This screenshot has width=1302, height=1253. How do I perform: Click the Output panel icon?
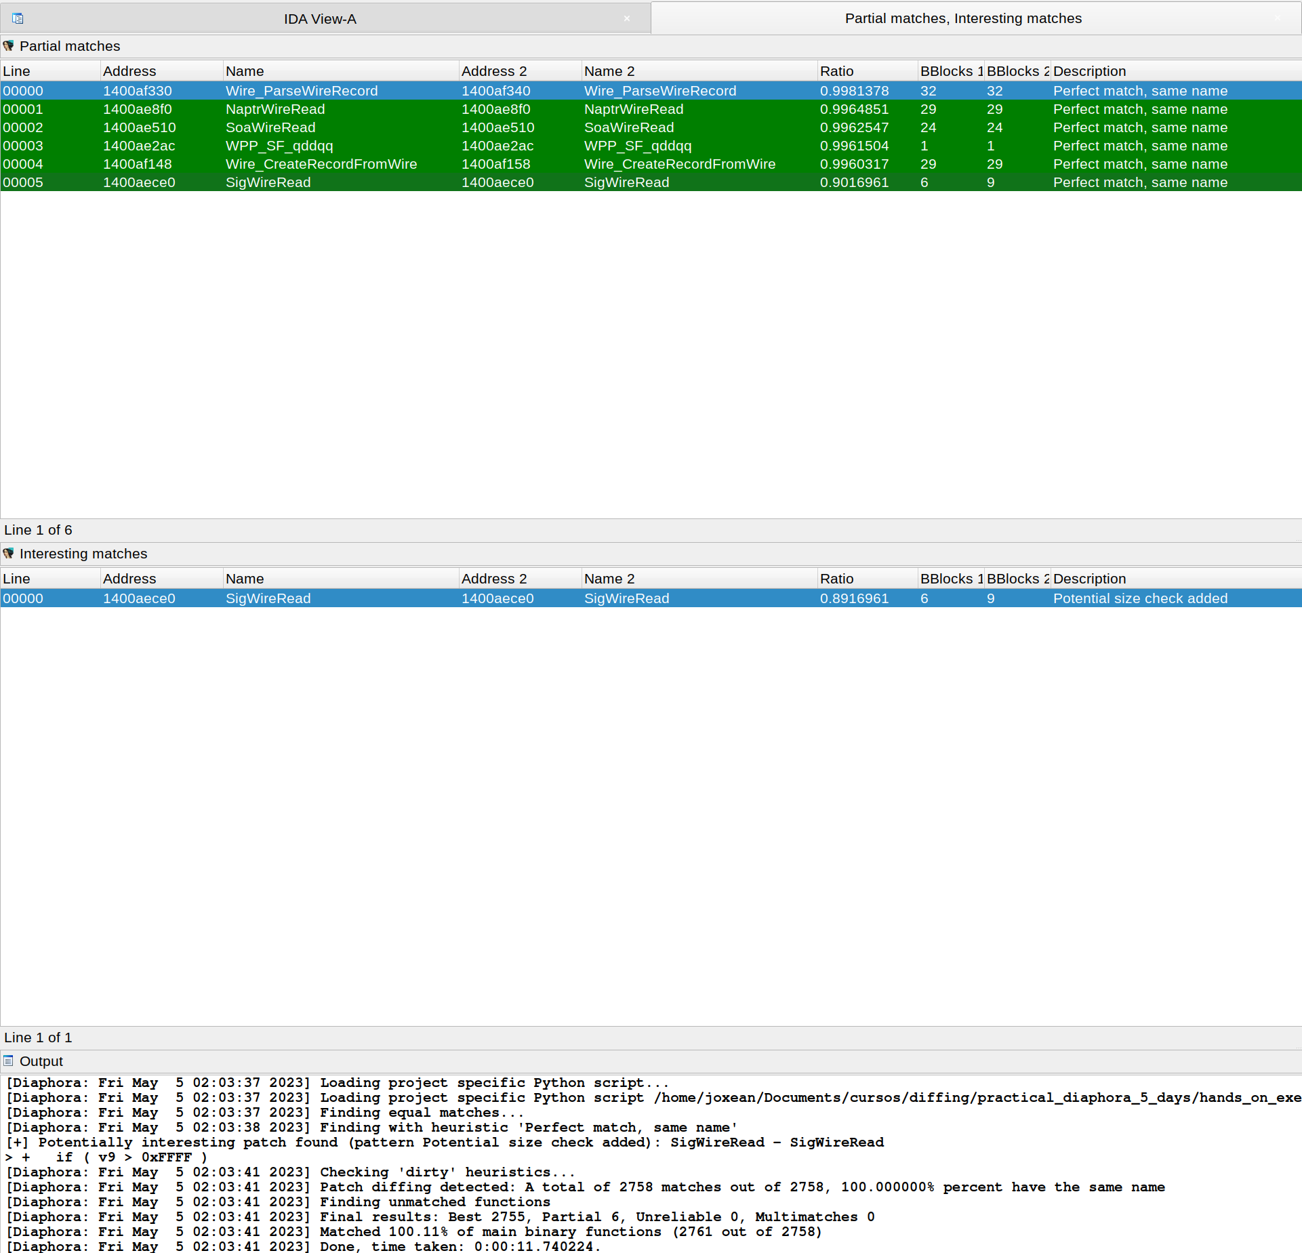8,1061
